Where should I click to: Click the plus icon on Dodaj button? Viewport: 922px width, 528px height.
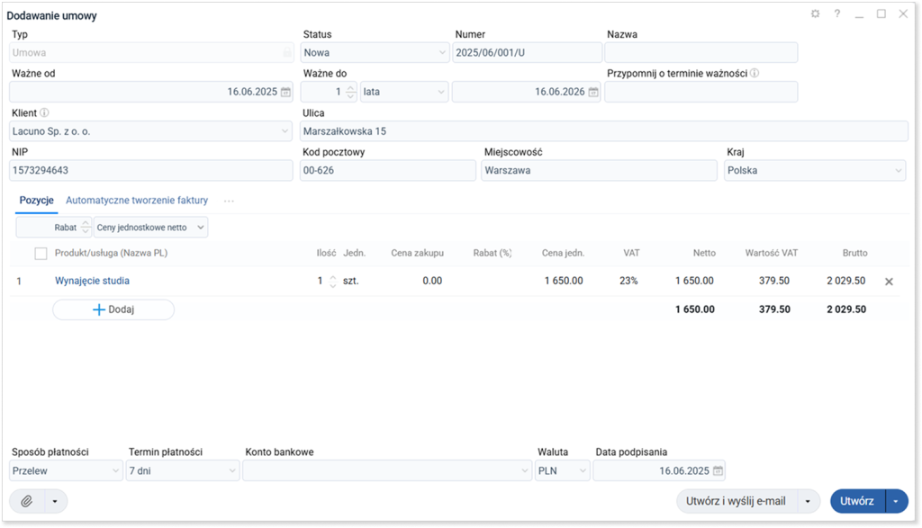[x=99, y=309]
